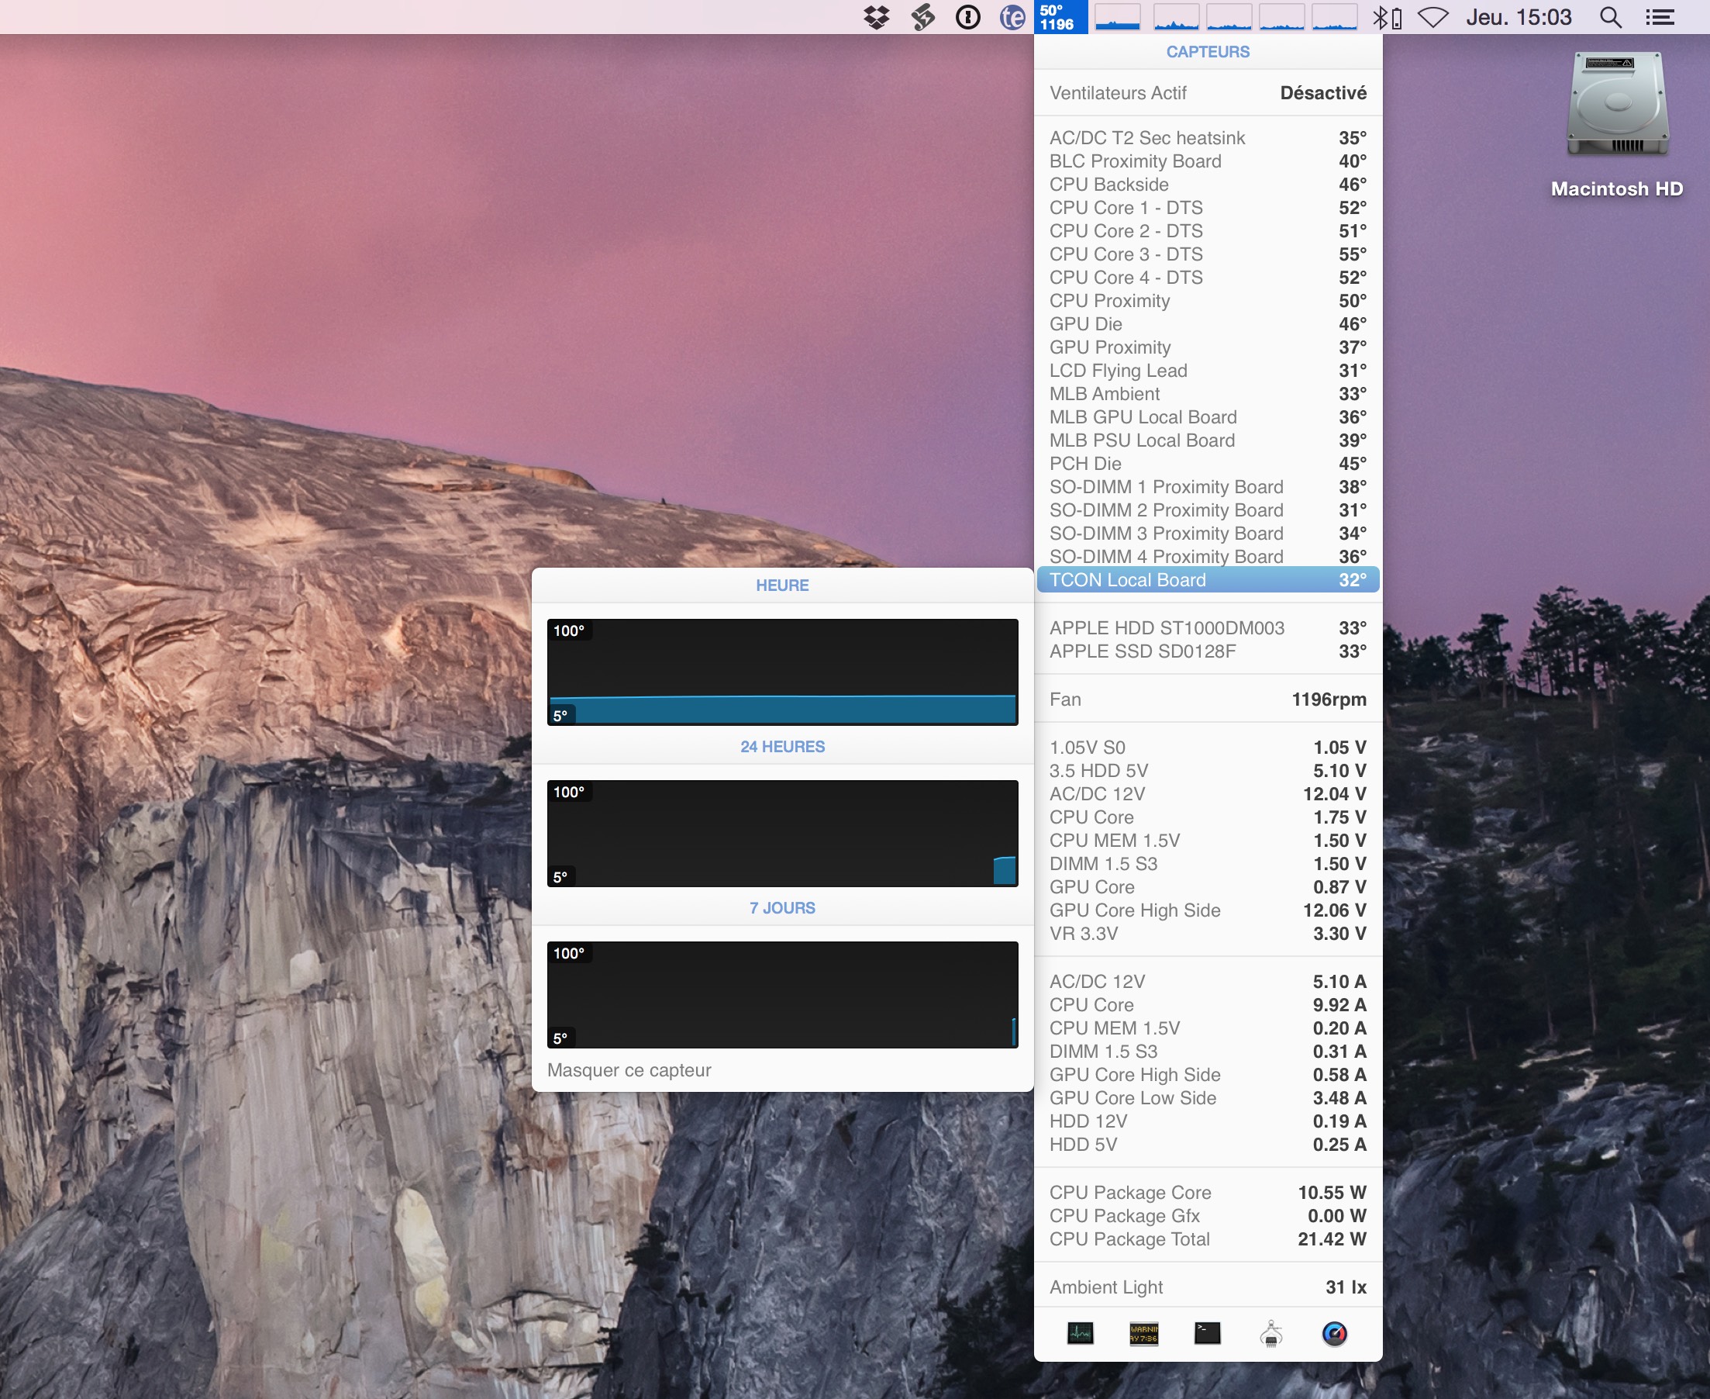This screenshot has width=1710, height=1399.
Task: Open Activity Monitor from the sensors panel
Action: 1079,1334
